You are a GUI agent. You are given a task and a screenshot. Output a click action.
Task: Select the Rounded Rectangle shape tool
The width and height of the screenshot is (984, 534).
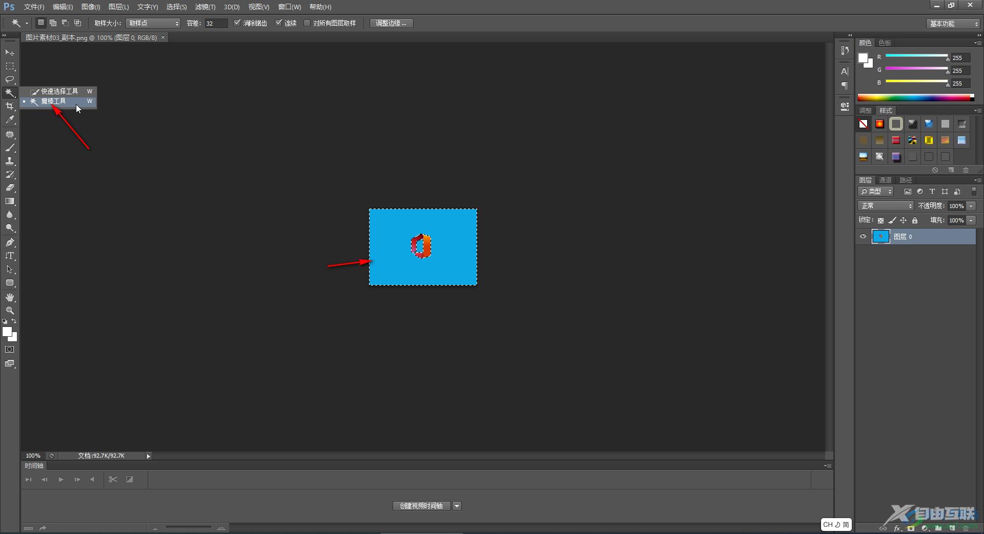10,282
